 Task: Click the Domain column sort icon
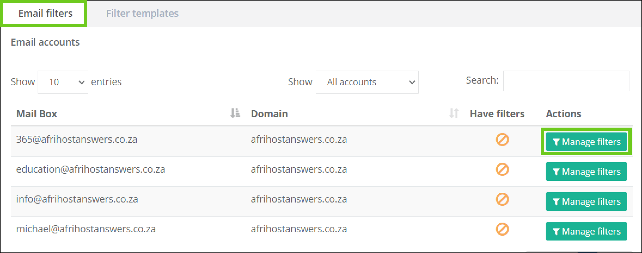[x=454, y=113]
